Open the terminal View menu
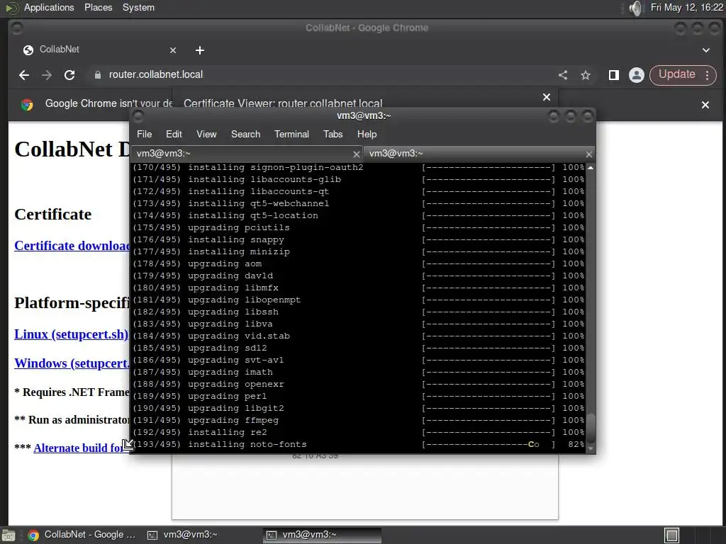This screenshot has width=726, height=544. (x=206, y=134)
